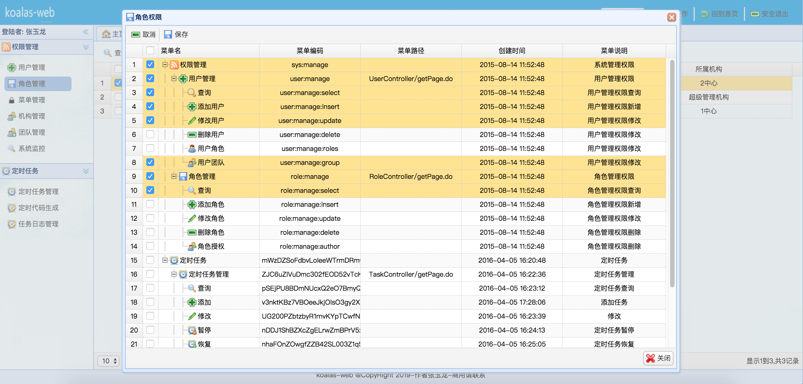
Task: Collapse the left sidebar with double-arrow
Action: pos(86,32)
